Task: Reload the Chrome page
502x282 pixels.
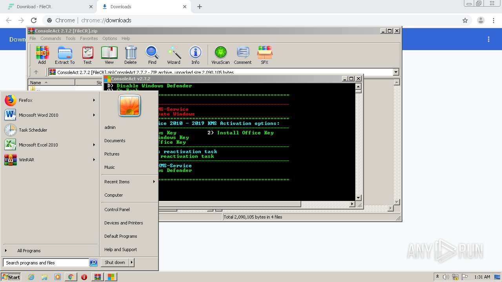Action: point(34,20)
